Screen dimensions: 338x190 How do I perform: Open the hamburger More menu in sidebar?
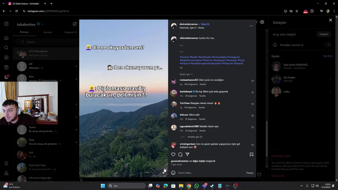click(6, 163)
